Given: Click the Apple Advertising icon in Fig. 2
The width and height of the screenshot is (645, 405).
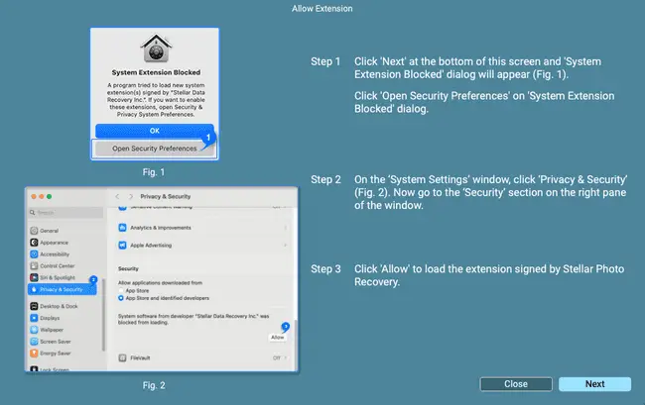Looking at the screenshot, I should pyautogui.click(x=122, y=246).
